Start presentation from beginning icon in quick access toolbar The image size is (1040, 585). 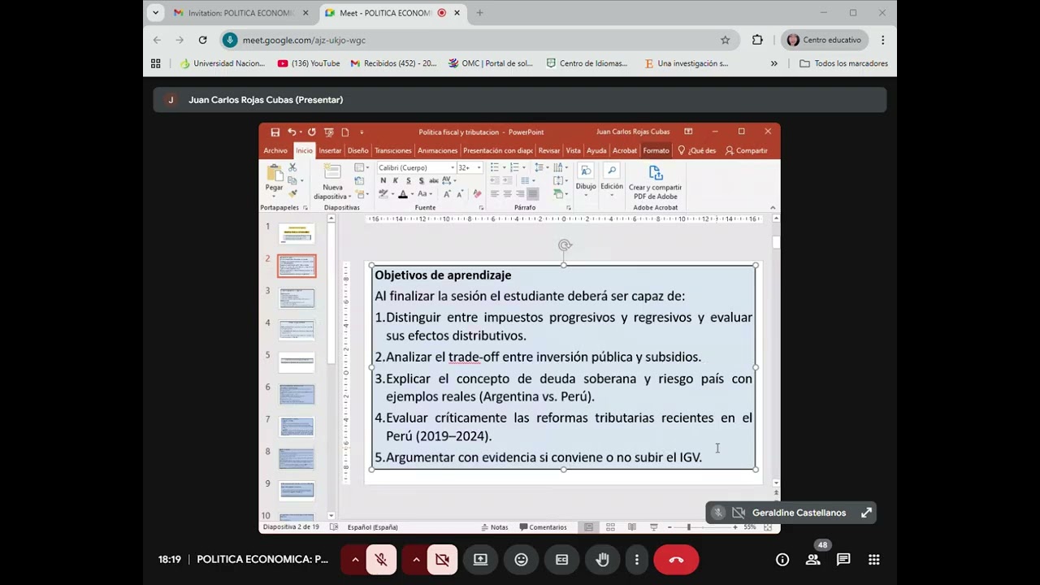[328, 132]
